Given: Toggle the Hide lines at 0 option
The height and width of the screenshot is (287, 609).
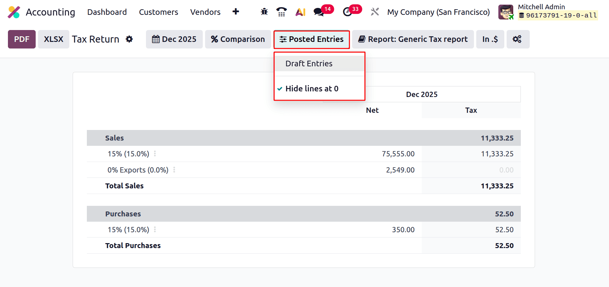Looking at the screenshot, I should (x=319, y=89).
